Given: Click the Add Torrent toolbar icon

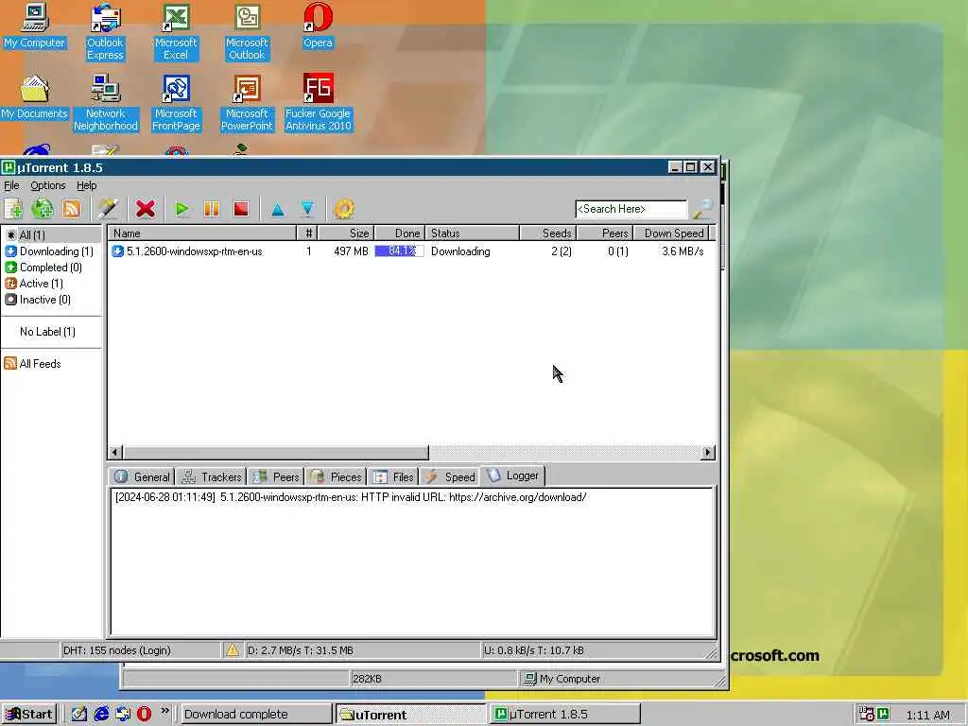Looking at the screenshot, I should pyautogui.click(x=13, y=209).
